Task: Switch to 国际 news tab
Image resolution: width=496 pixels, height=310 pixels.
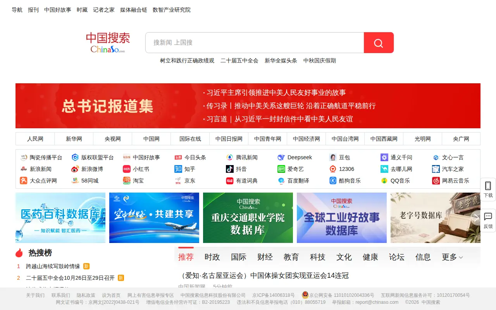Action: tap(239, 257)
